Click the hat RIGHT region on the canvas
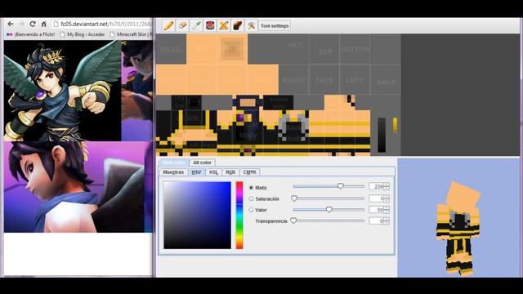This screenshot has height=294, width=523. [294, 80]
